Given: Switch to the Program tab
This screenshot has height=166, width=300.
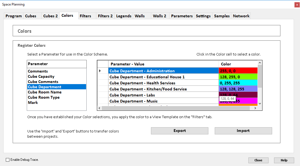Looking at the screenshot, I should [14, 16].
